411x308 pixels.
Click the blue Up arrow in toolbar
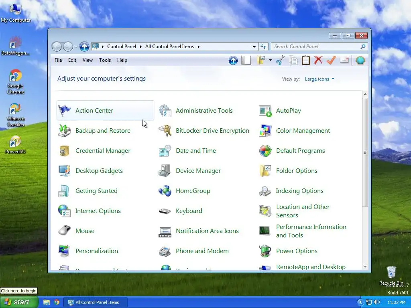click(x=233, y=60)
